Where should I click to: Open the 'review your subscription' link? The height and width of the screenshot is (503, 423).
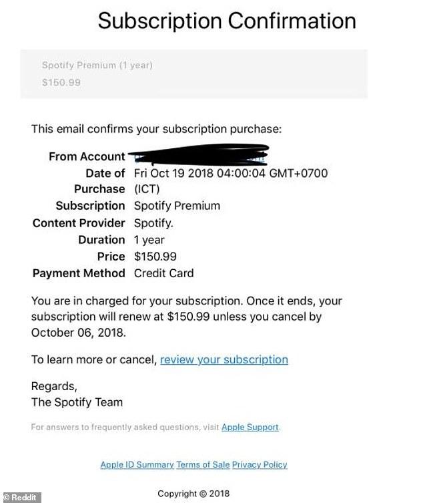tap(224, 359)
